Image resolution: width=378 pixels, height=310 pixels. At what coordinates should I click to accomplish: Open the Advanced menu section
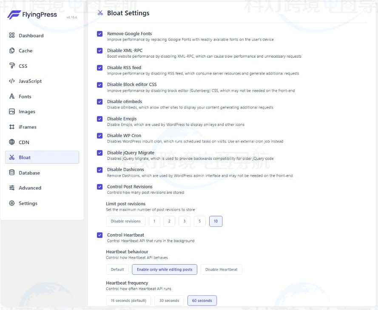pos(30,188)
